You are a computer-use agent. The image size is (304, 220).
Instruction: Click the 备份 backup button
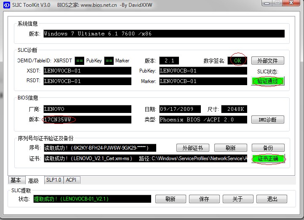click(x=268, y=148)
